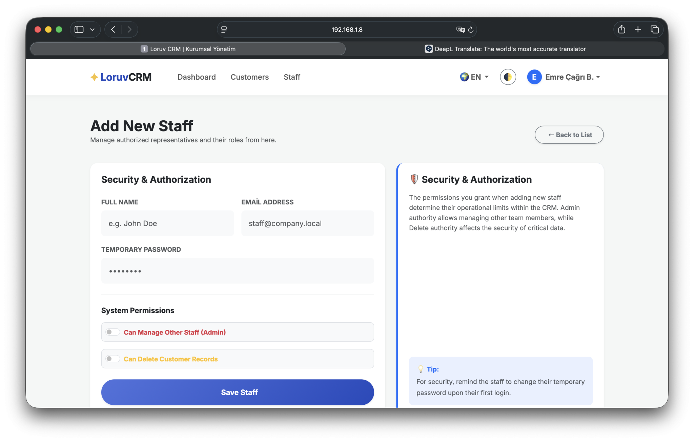The height and width of the screenshot is (442, 694).
Task: Click the Safari sidebar toggle icon
Action: 79,29
